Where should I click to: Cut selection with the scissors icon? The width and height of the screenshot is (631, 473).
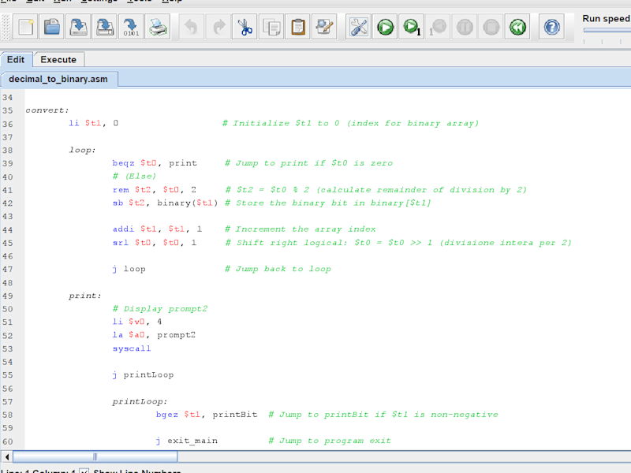pyautogui.click(x=245, y=27)
